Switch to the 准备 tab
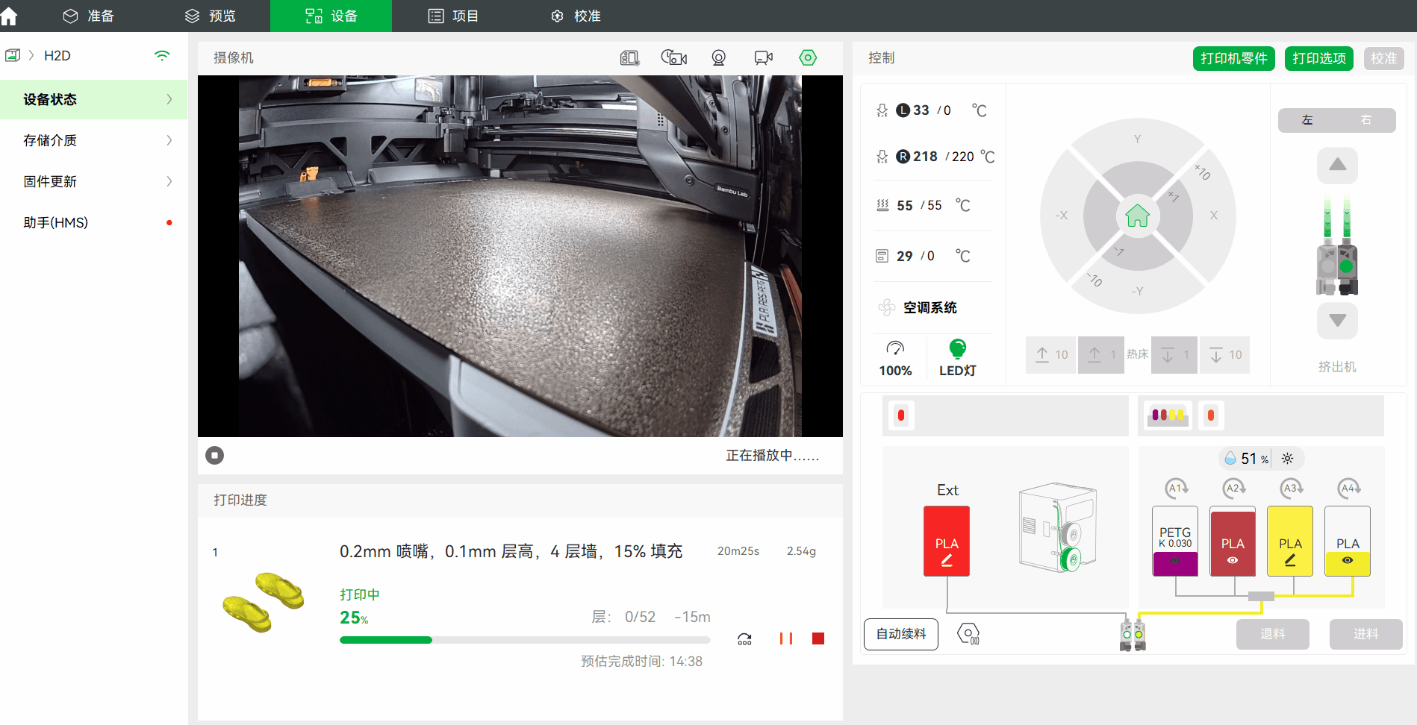This screenshot has width=1417, height=725. point(88,16)
